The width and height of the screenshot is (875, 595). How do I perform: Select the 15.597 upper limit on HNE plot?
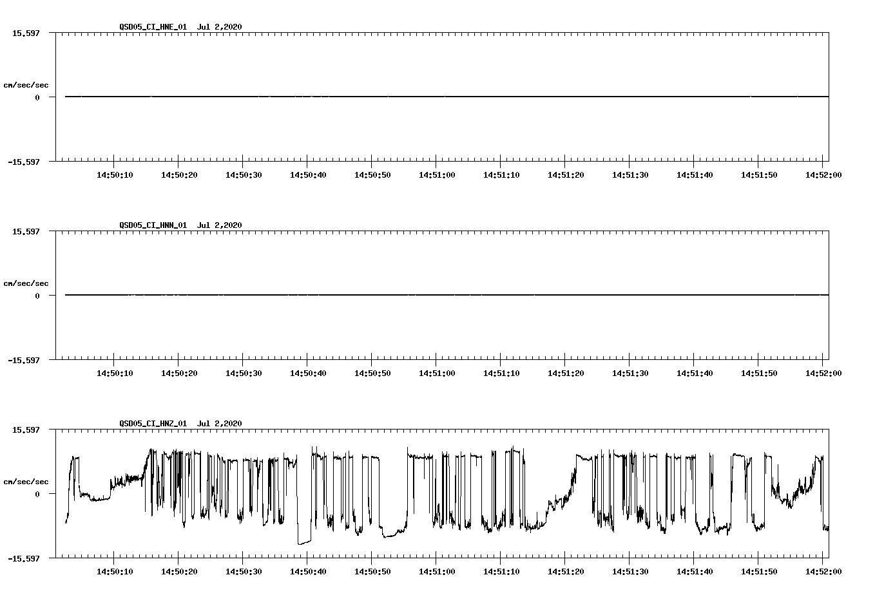pos(26,33)
